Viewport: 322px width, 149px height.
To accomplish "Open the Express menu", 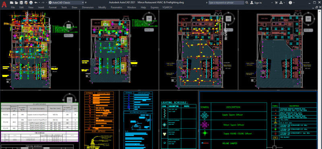I will (155, 7).
